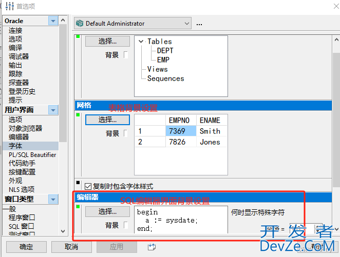This screenshot has height=257, width=340.
Task: Open the 提示 preferences page
Action: pos(15,100)
